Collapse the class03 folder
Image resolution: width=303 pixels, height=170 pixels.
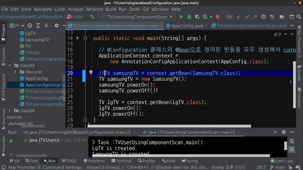pyautogui.click(x=9, y=66)
